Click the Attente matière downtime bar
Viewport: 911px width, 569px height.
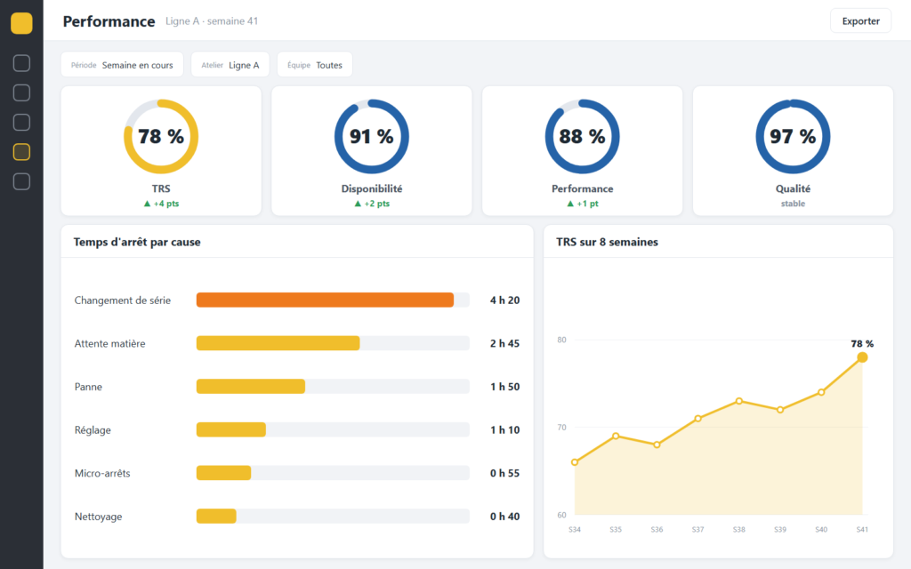[x=278, y=343]
